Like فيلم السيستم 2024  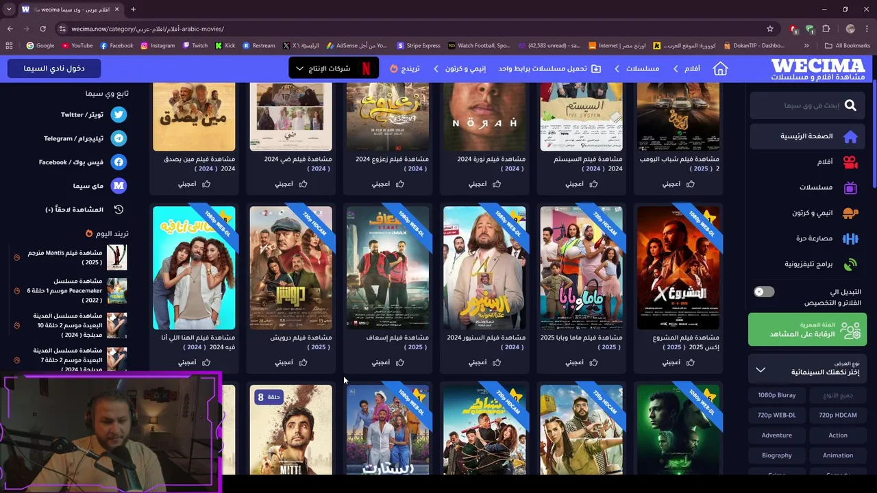click(x=581, y=184)
